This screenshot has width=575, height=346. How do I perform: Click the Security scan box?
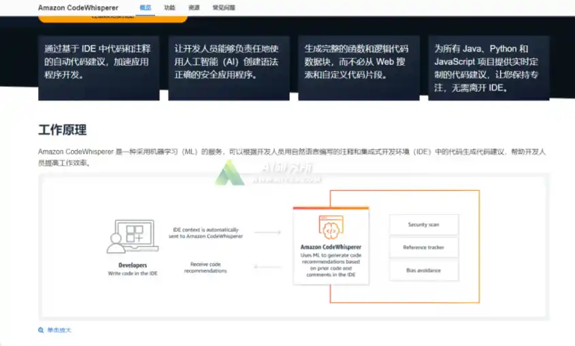click(x=423, y=224)
